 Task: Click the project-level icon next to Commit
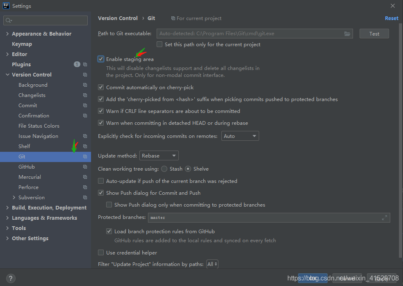tap(85, 106)
